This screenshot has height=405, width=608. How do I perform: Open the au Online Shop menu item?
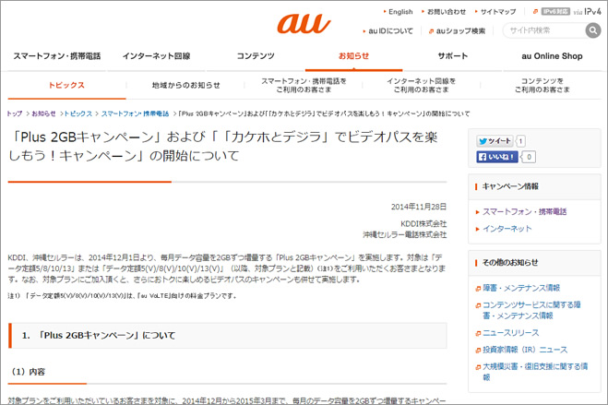coord(552,56)
